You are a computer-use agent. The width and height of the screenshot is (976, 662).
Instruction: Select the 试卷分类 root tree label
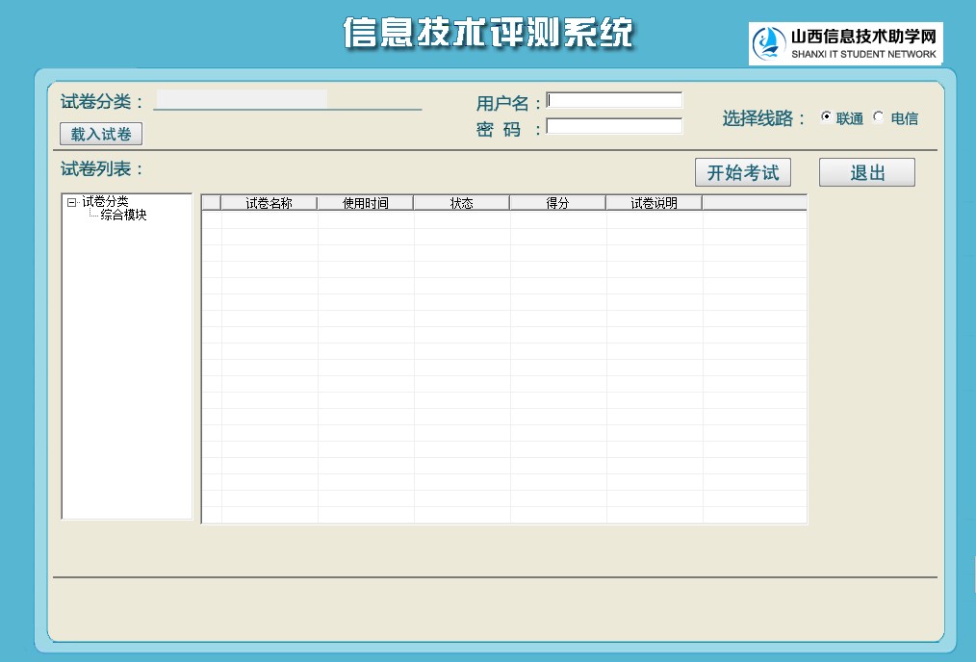click(105, 202)
